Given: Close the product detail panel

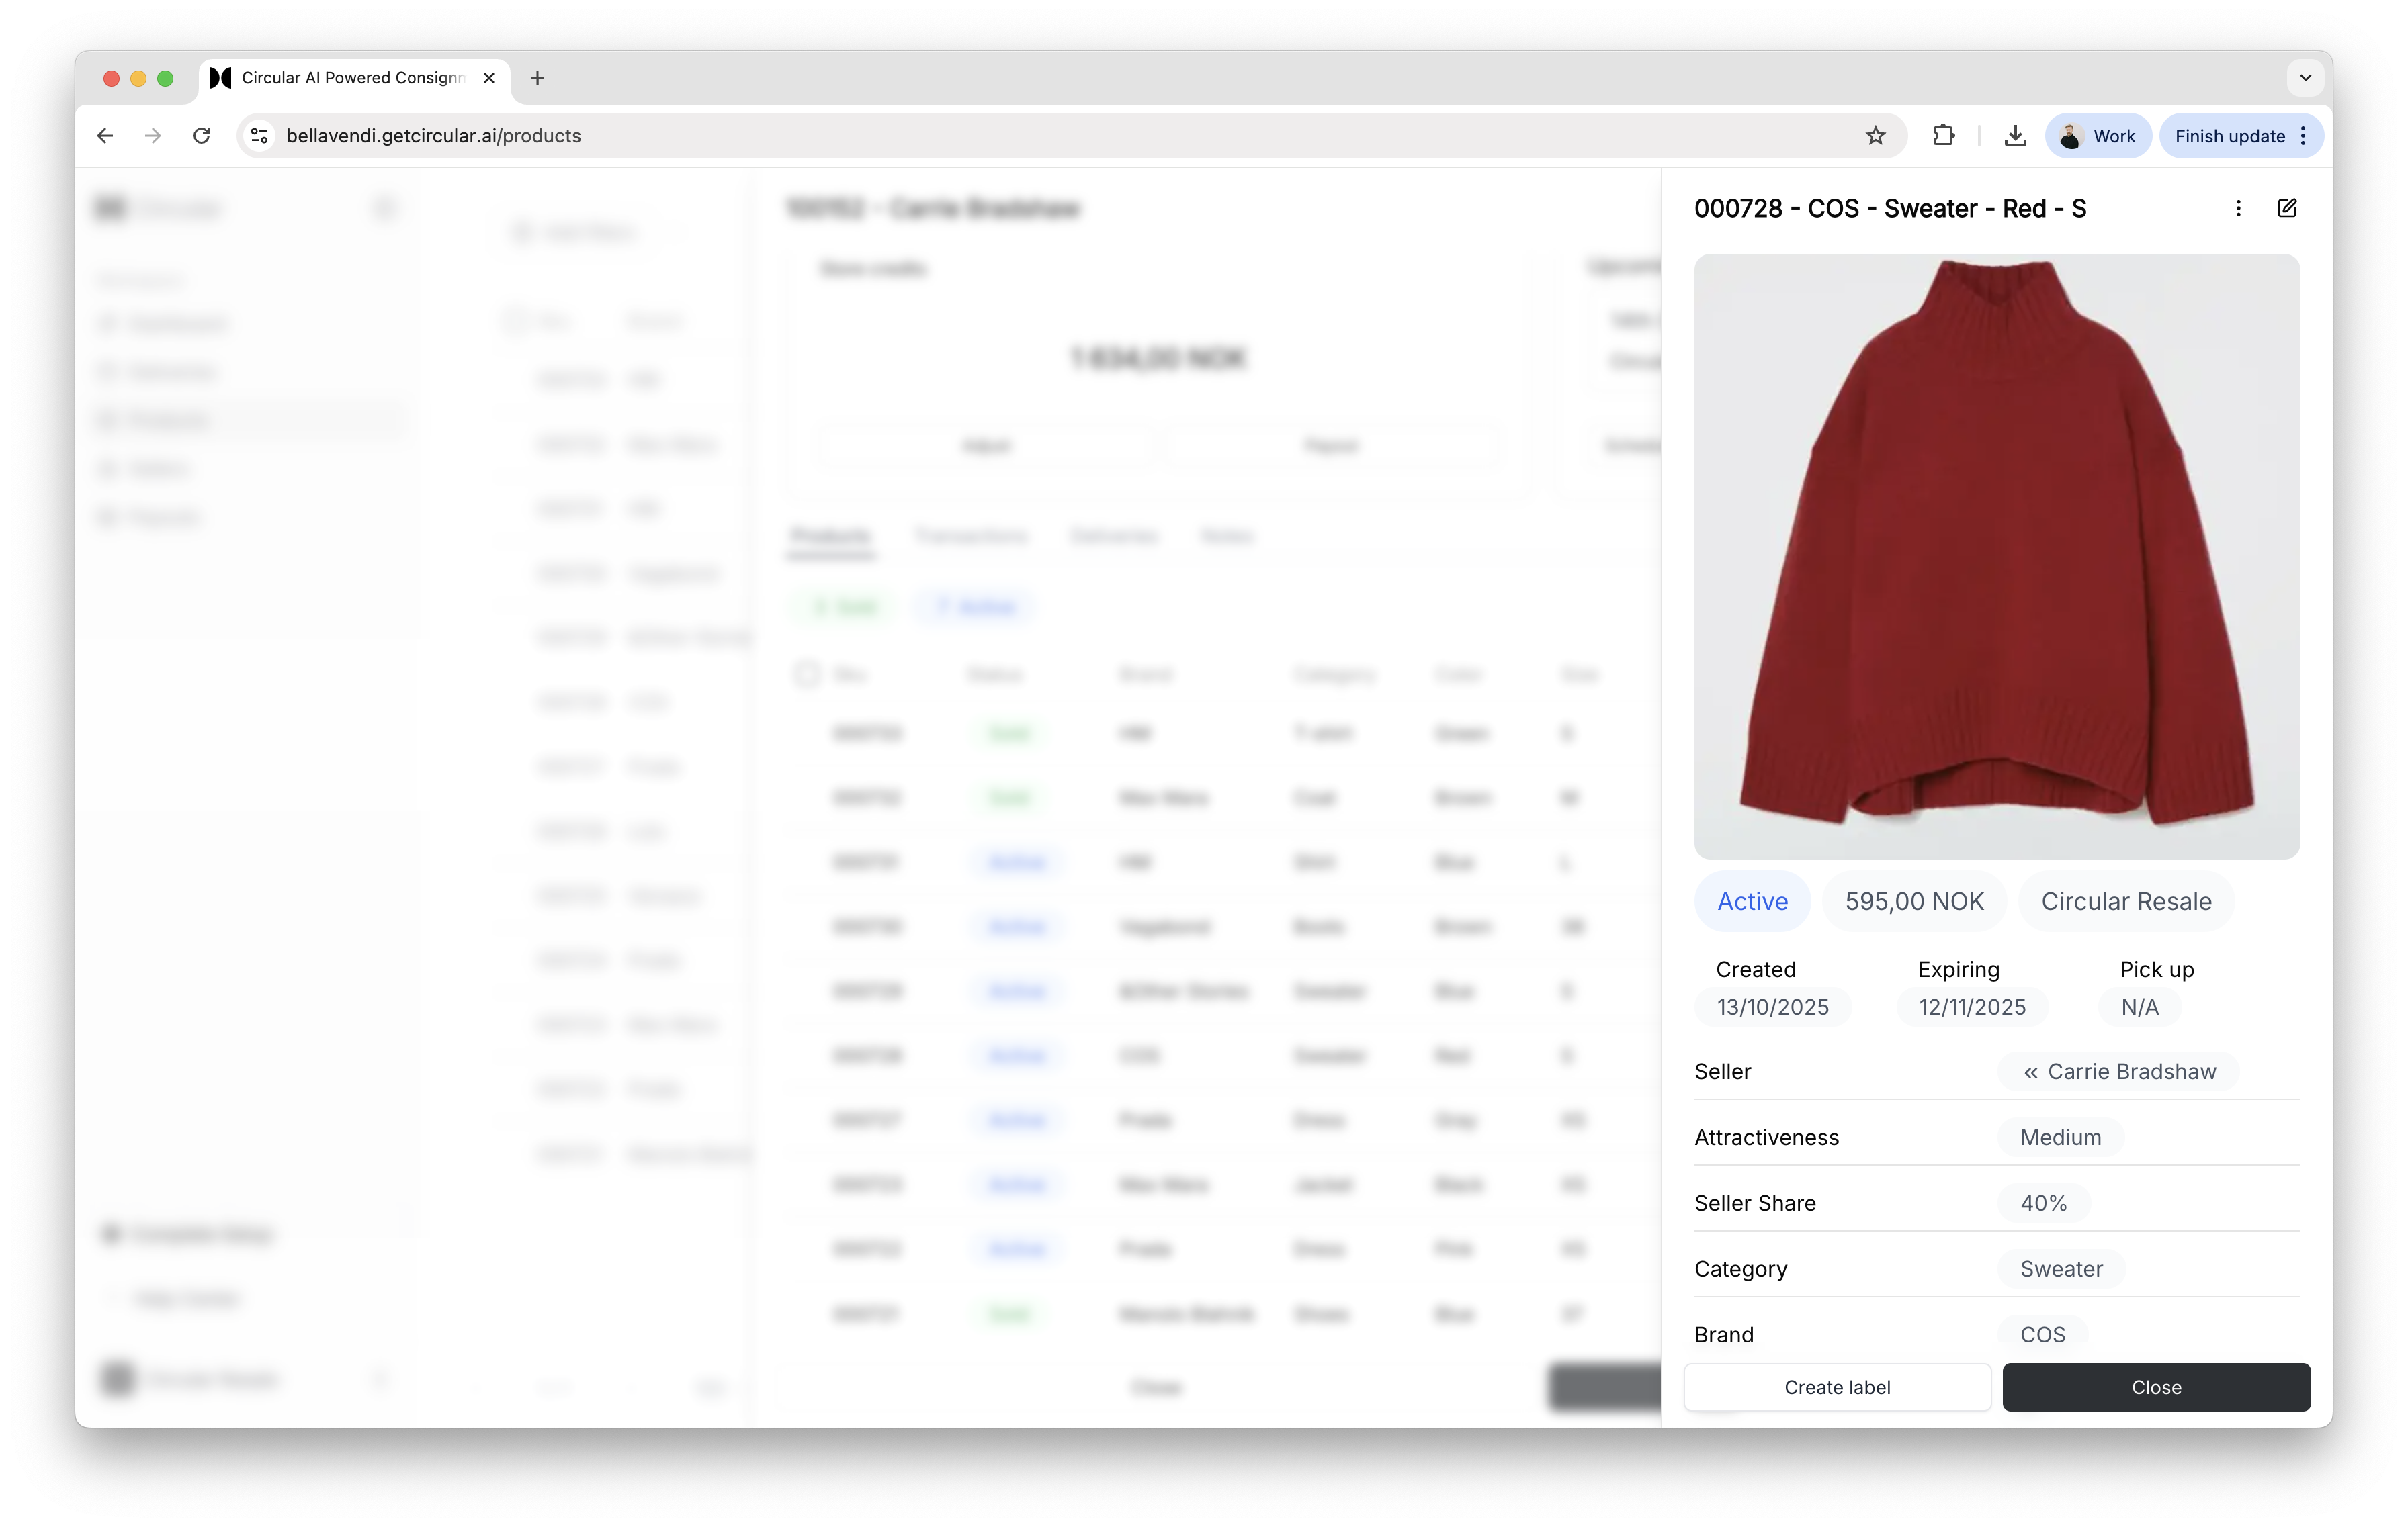Looking at the screenshot, I should click(x=2156, y=1387).
